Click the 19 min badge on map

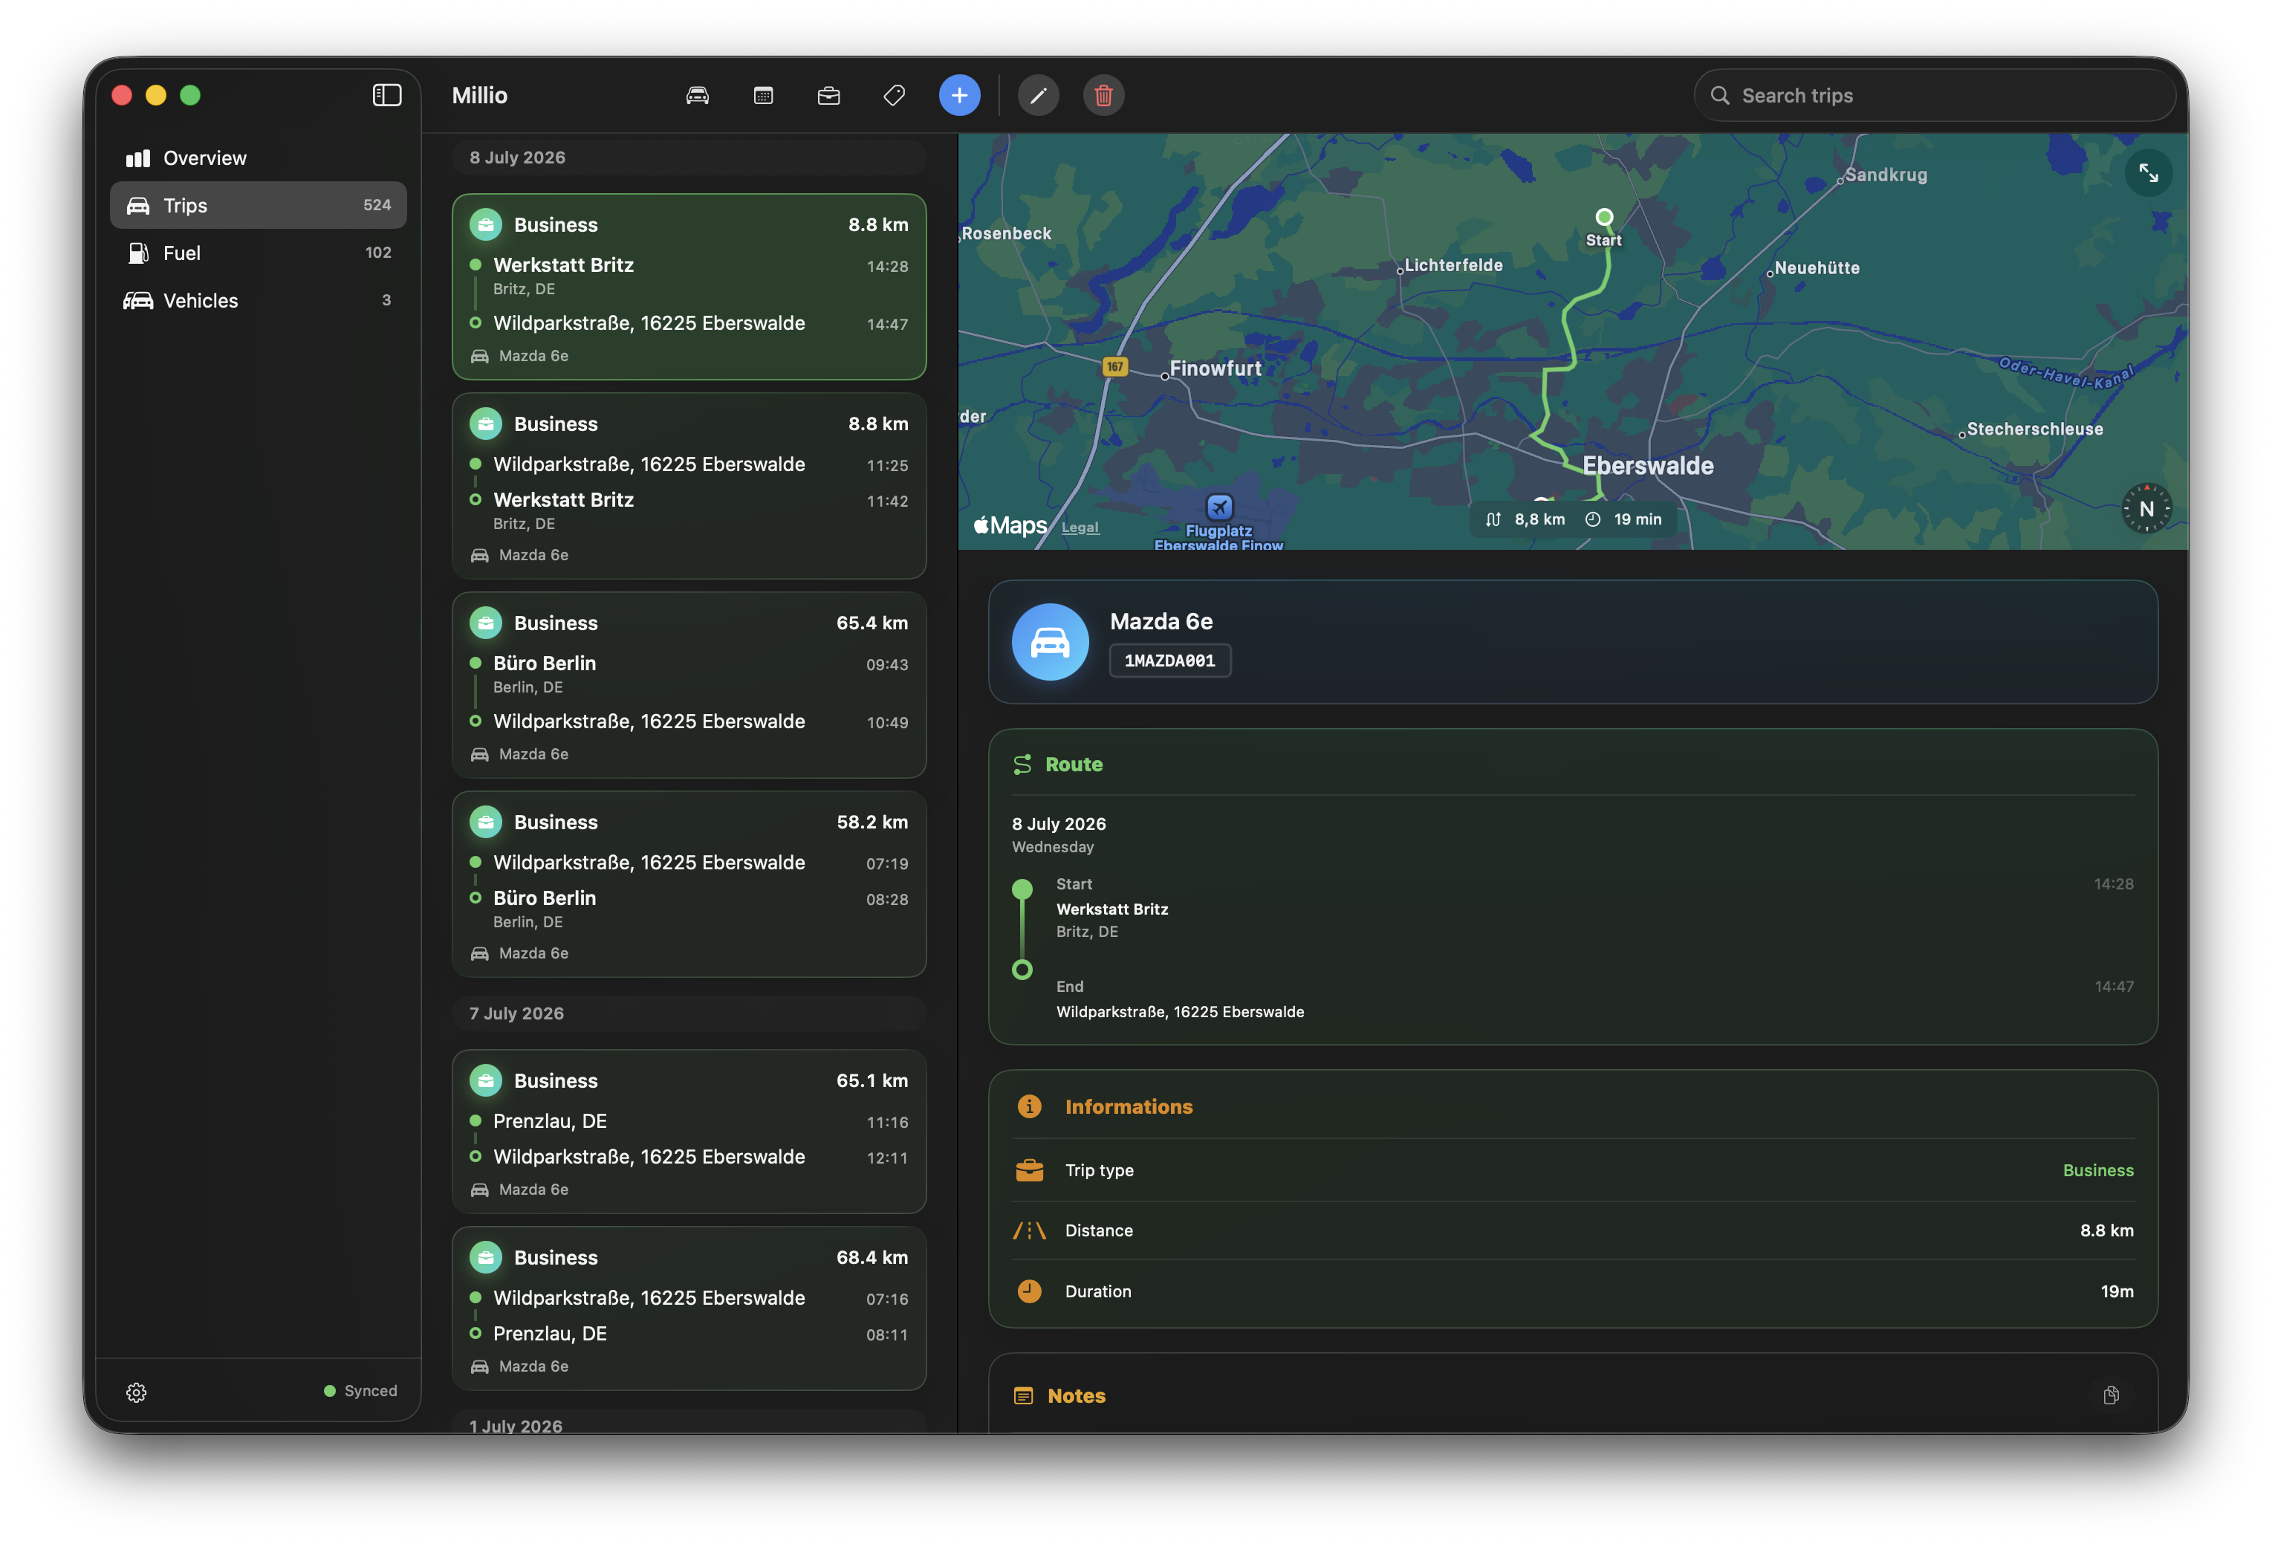[x=1624, y=519]
